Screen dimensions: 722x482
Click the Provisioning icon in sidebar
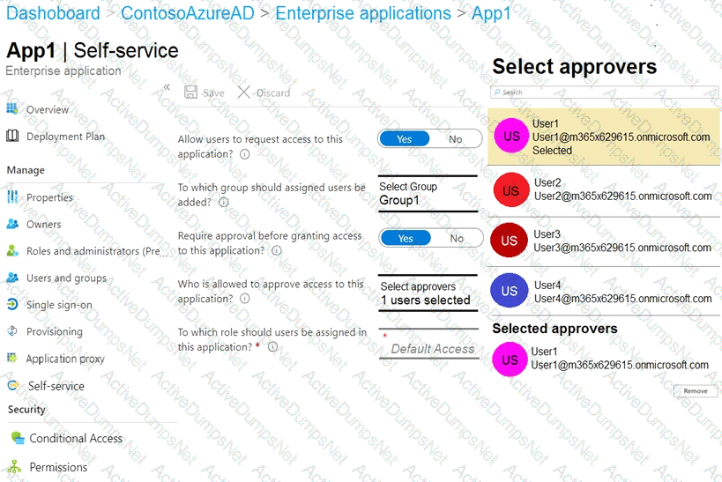tap(12, 332)
